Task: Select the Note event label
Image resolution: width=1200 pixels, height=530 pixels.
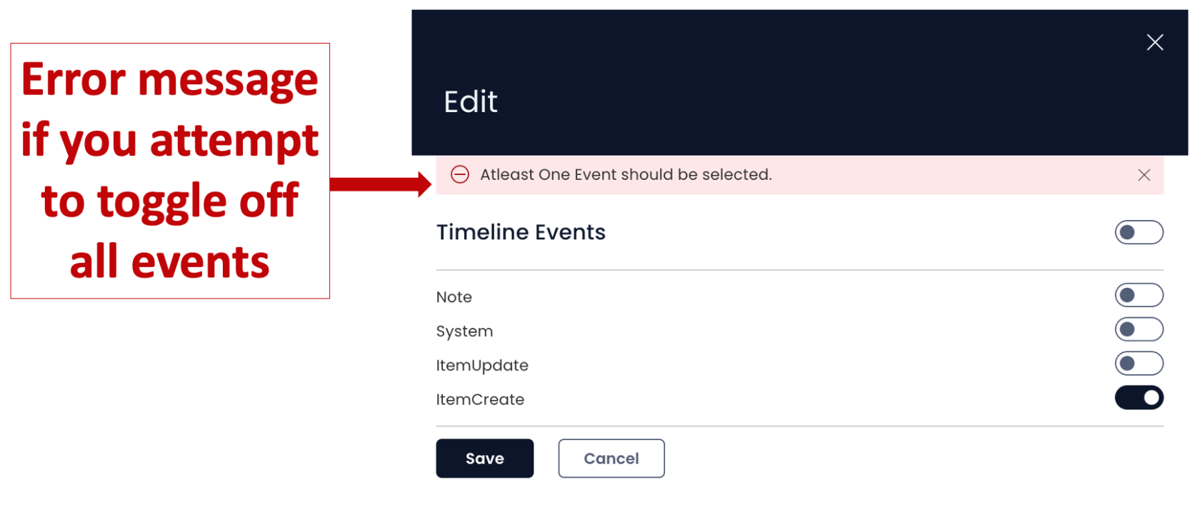Action: click(x=454, y=297)
